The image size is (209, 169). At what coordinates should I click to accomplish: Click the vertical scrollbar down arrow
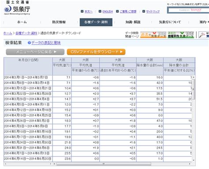(x=194, y=160)
